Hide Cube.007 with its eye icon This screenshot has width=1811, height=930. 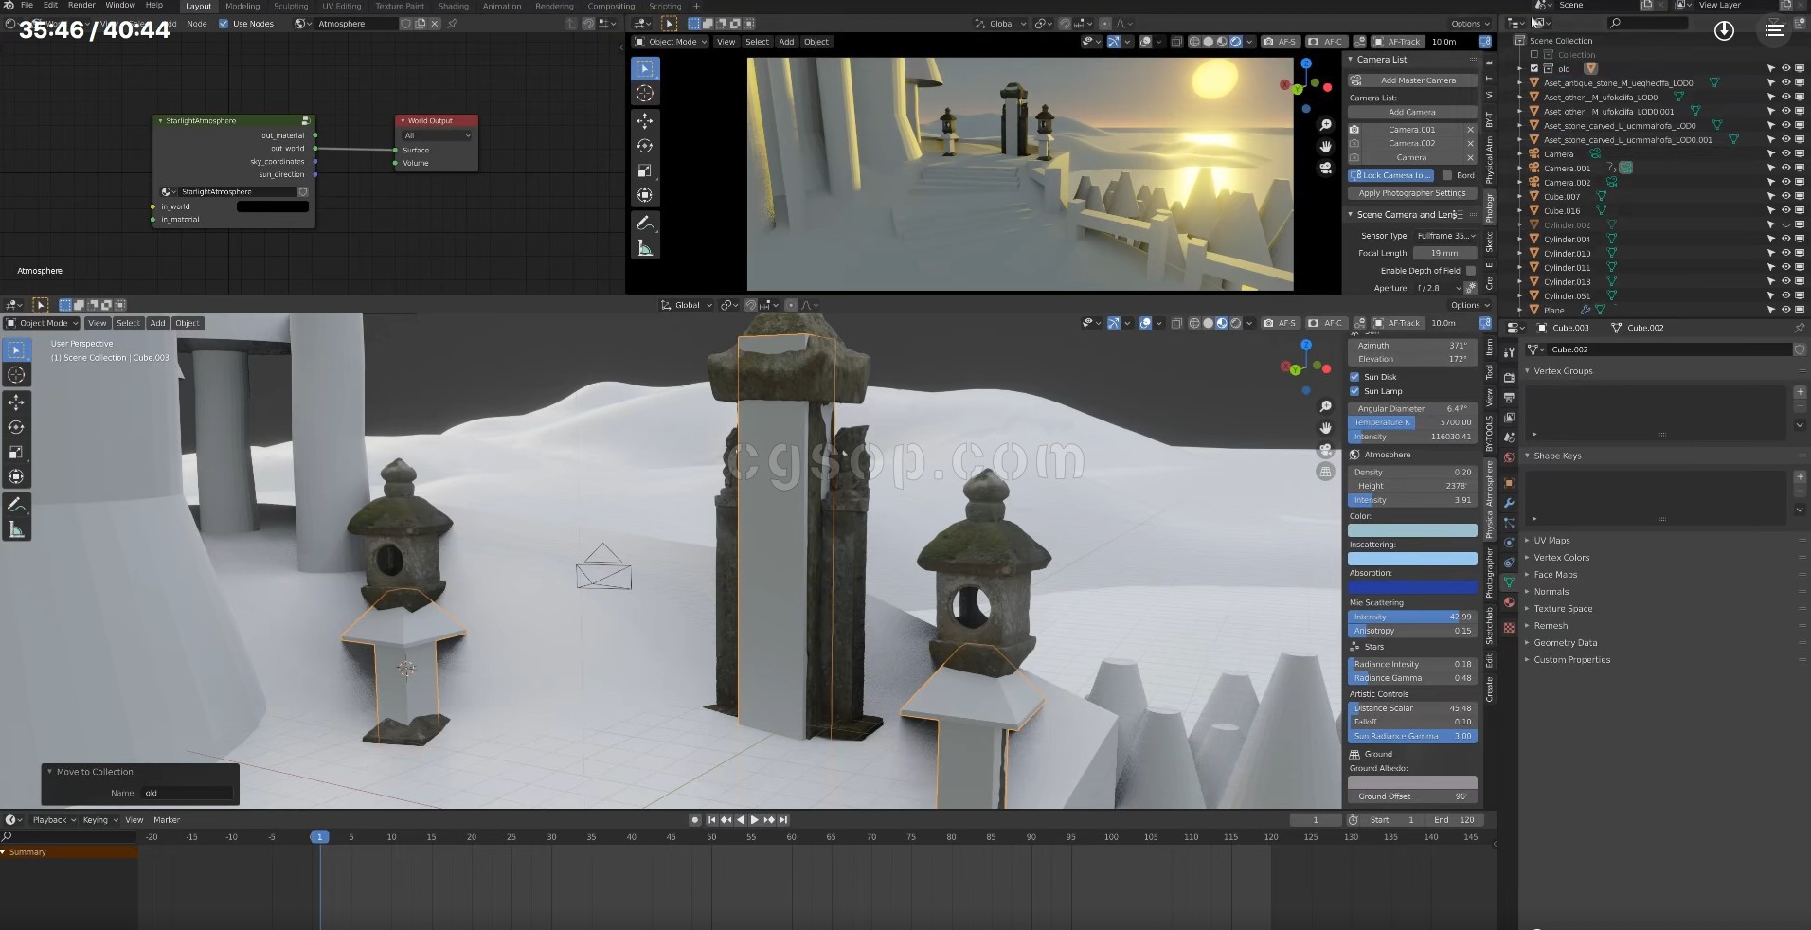[x=1785, y=197]
